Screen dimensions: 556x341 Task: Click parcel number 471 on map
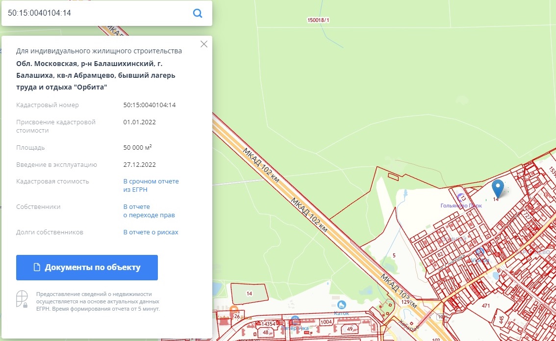click(485, 306)
